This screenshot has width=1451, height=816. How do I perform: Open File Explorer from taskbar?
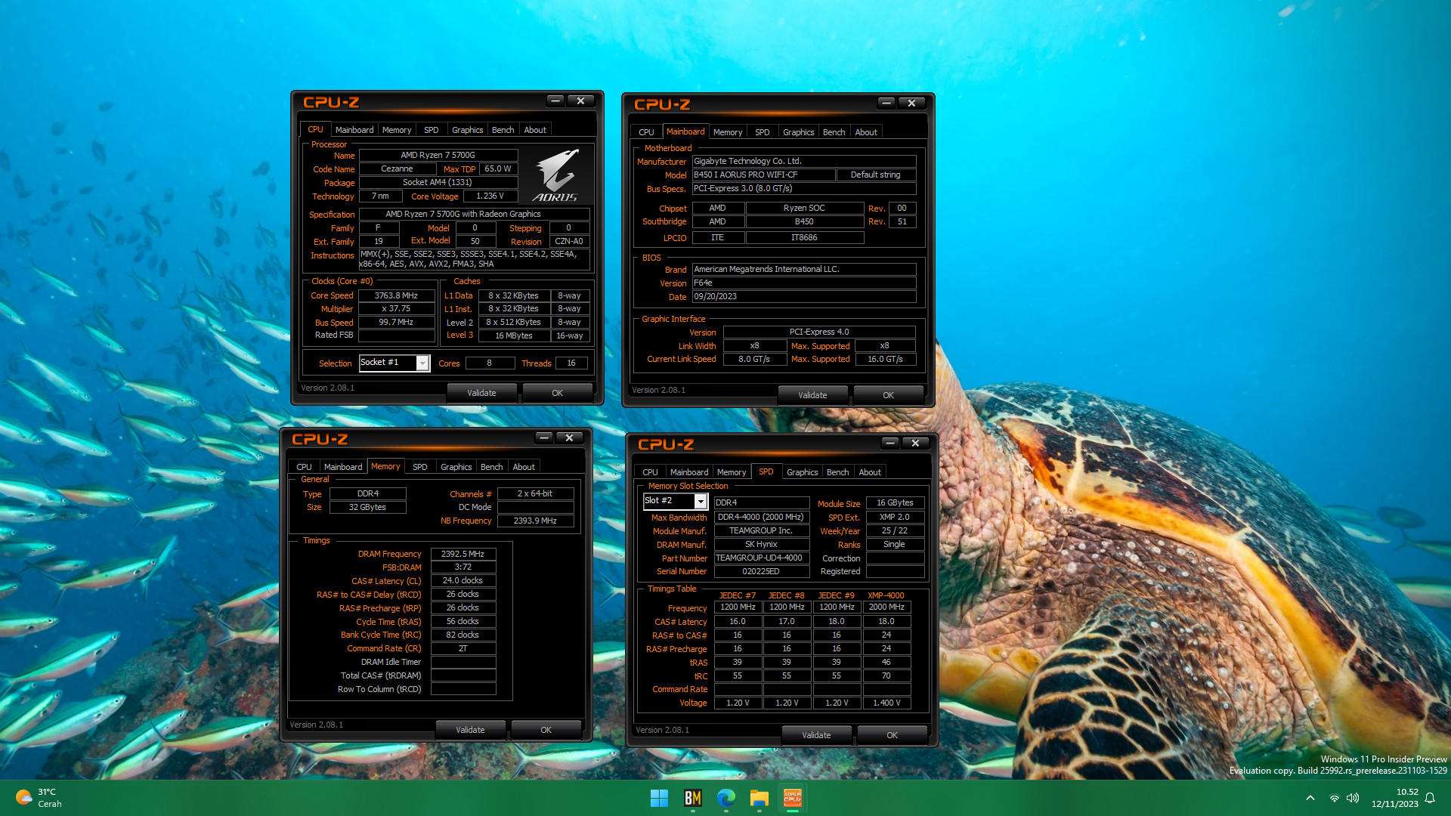(x=760, y=798)
